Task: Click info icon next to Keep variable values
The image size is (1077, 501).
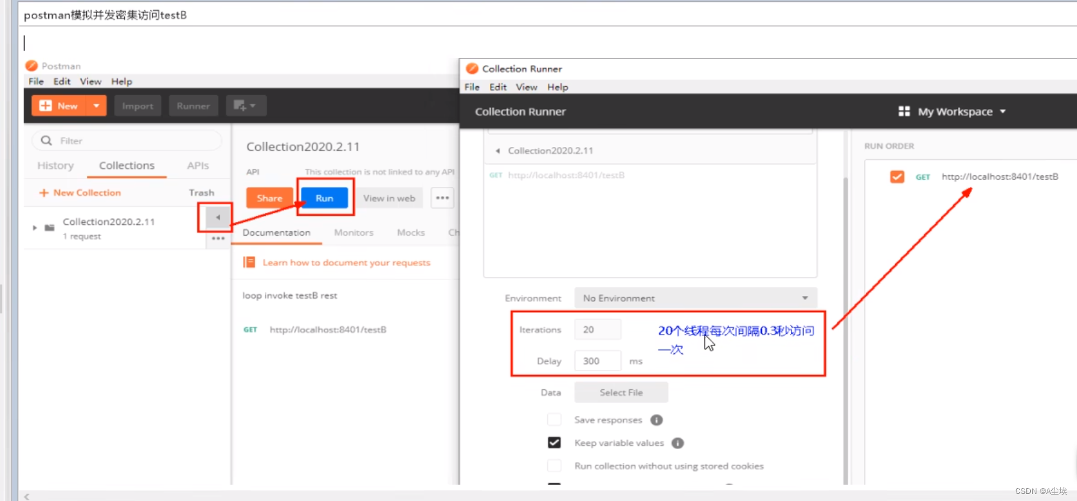Action: click(678, 443)
